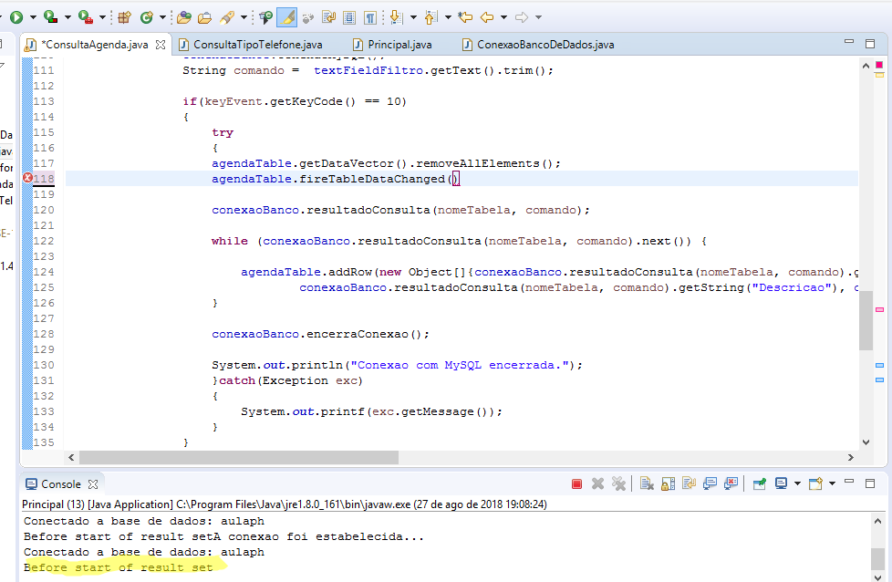Toggle Mark Occurrences highlighter button
The height and width of the screenshot is (582, 892).
287,17
